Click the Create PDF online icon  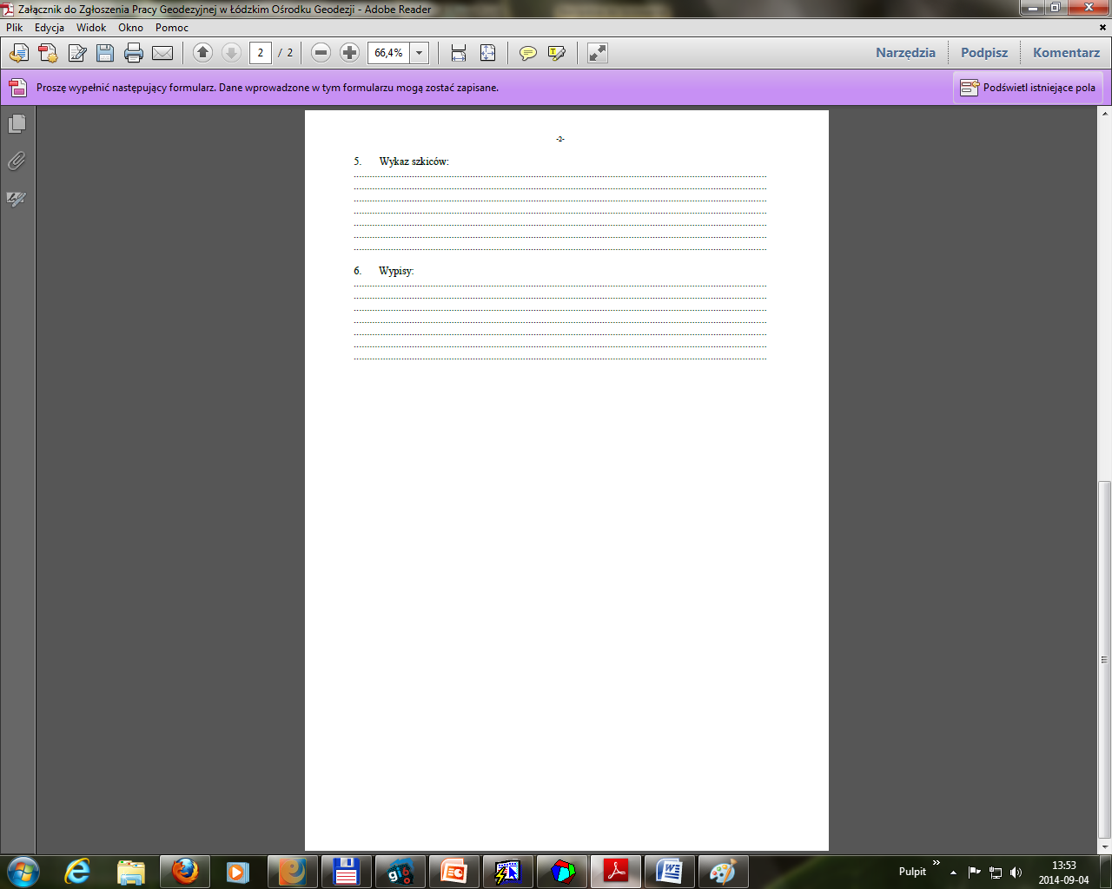click(48, 53)
